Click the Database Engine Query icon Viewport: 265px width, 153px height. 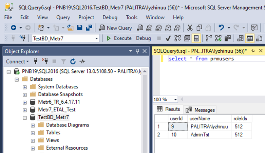coord(140,28)
